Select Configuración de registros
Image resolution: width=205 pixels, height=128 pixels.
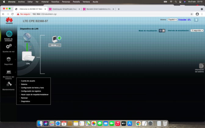(31, 91)
